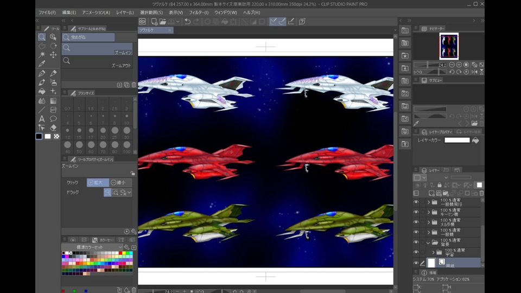Click Navigator zoom in plus icon
Image resolution: width=521 pixels, height=293 pixels.
click(459, 65)
